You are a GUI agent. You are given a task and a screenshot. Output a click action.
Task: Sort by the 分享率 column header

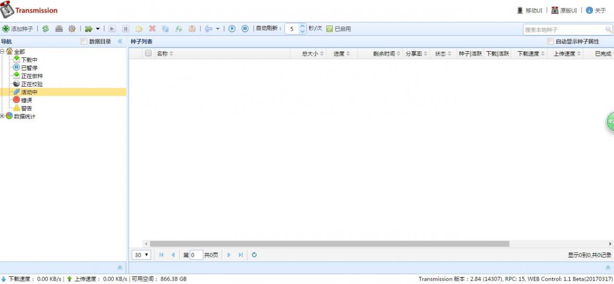point(417,54)
